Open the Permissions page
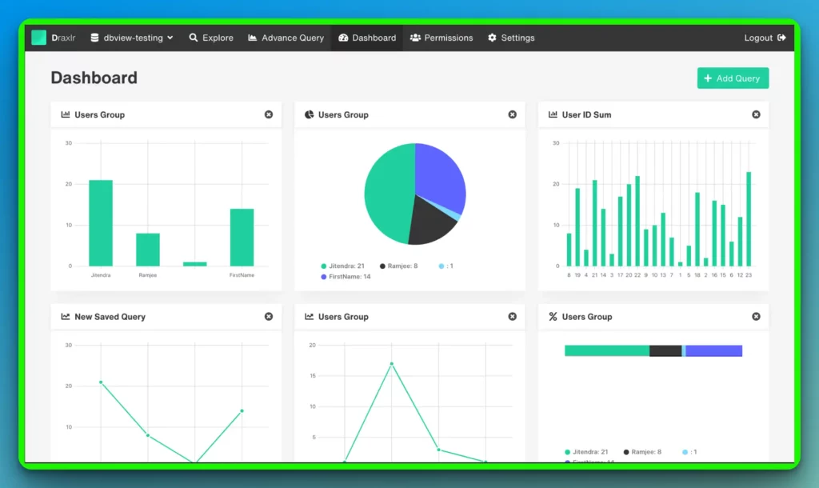Screen dimensions: 819x488 (441, 38)
